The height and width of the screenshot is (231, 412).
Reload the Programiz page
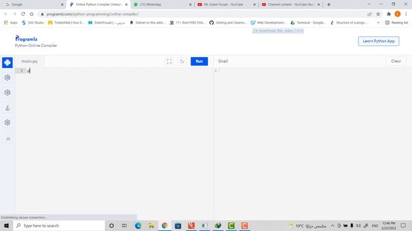click(x=23, y=14)
